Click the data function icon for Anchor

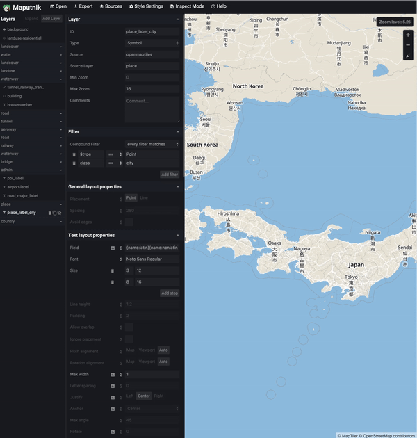pyautogui.click(x=113, y=409)
